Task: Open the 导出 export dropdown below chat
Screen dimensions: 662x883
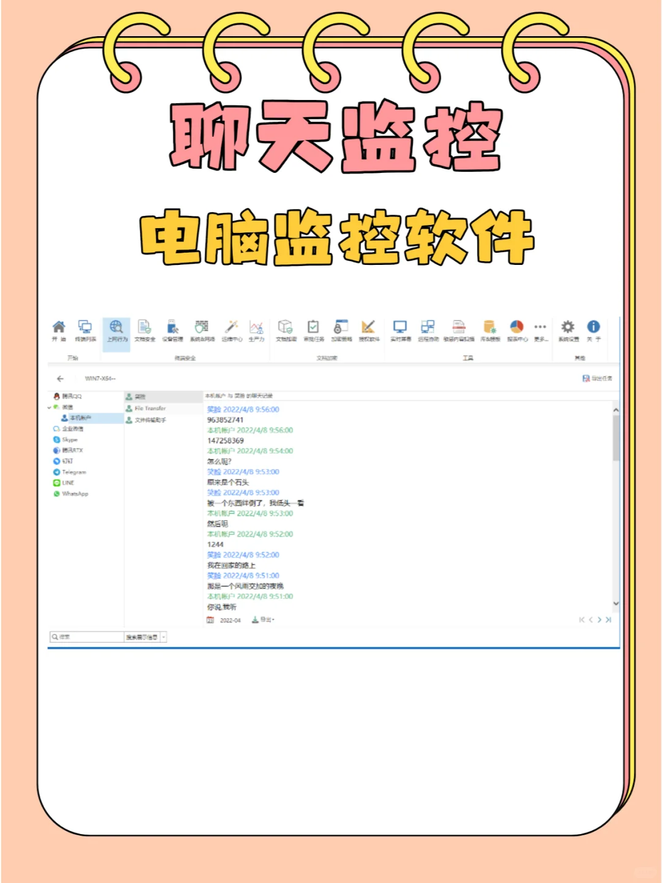Action: [x=265, y=620]
